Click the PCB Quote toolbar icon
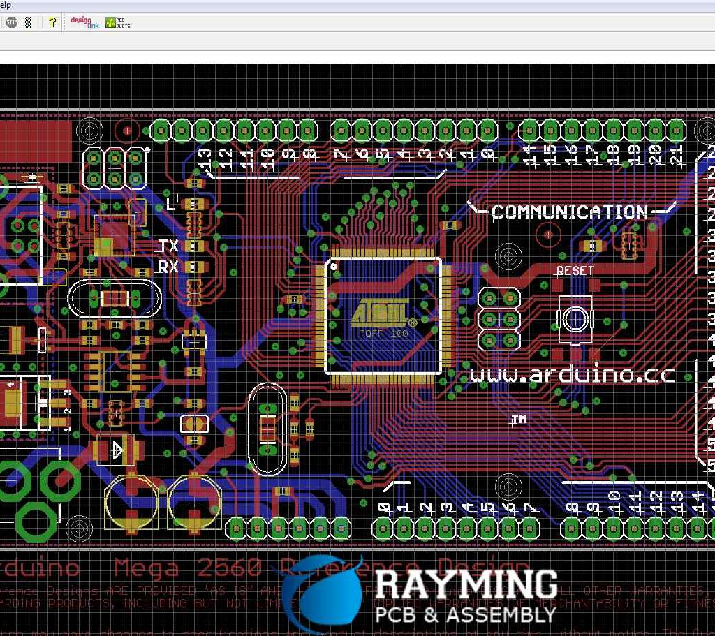The height and width of the screenshot is (636, 715). point(117,23)
